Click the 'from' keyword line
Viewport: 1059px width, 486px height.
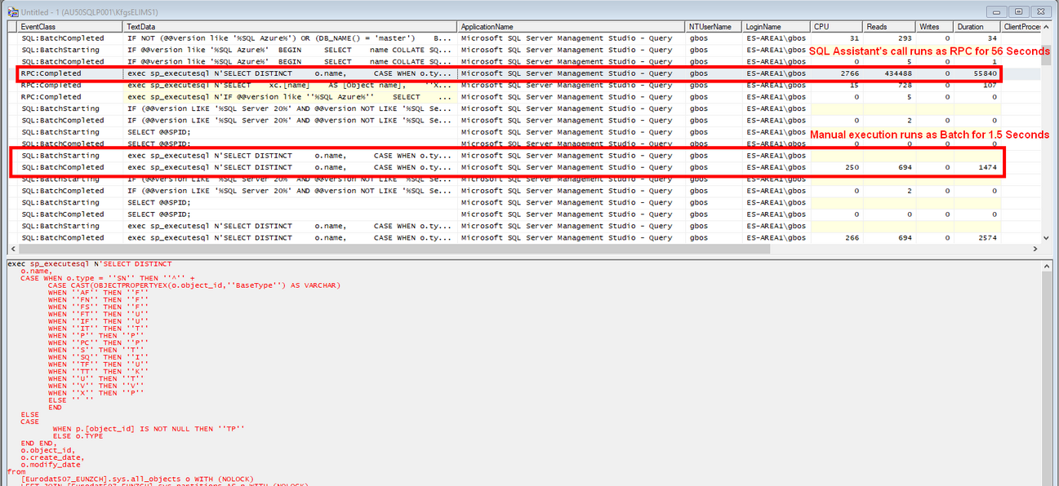[x=16, y=471]
